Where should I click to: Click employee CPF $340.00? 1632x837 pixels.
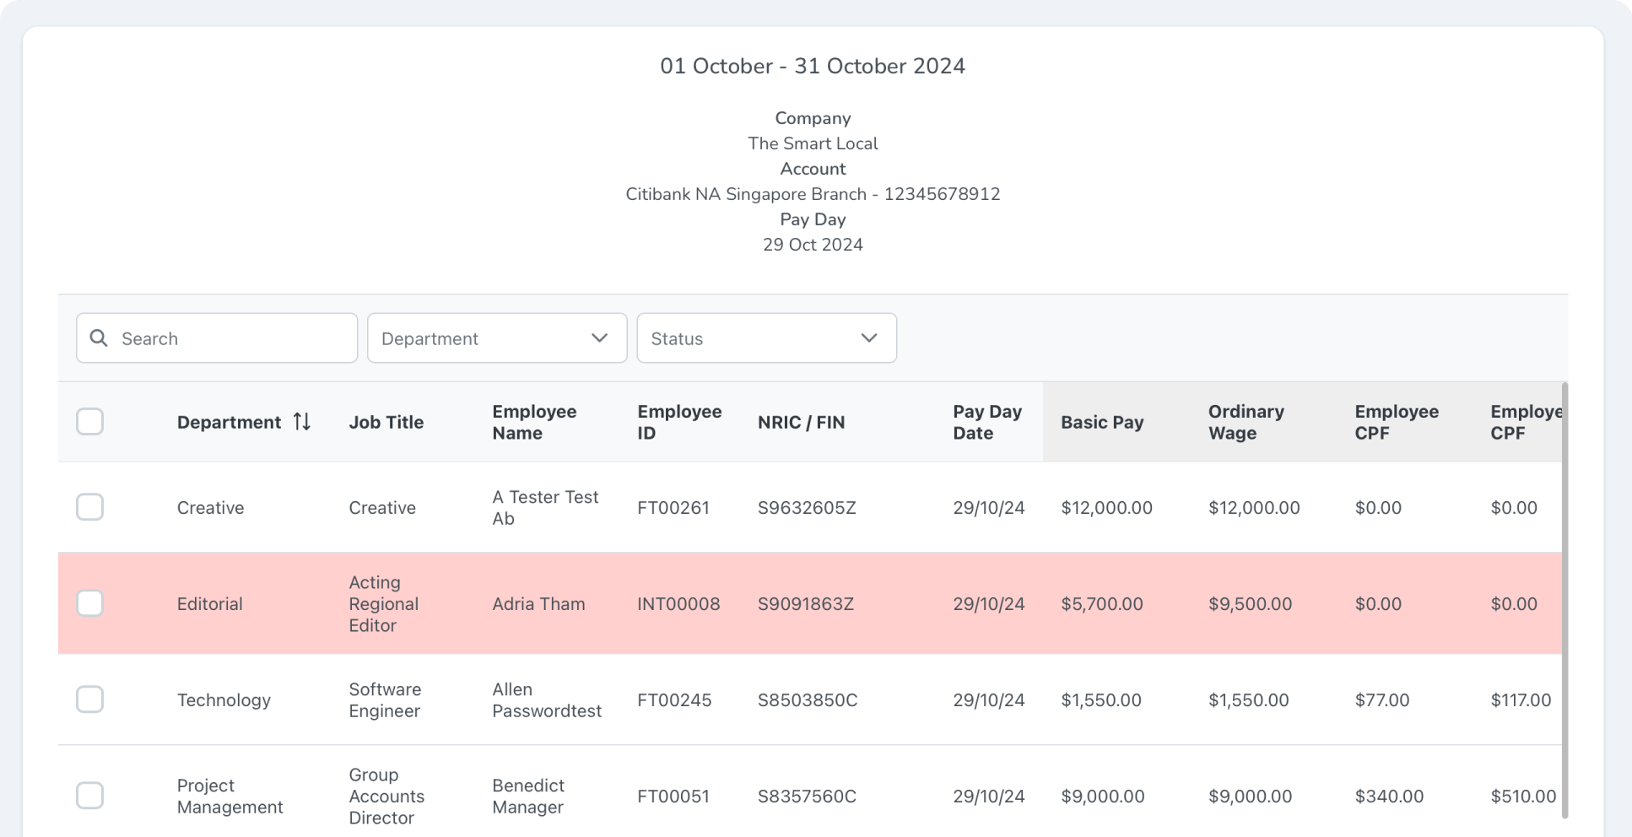[x=1389, y=796]
